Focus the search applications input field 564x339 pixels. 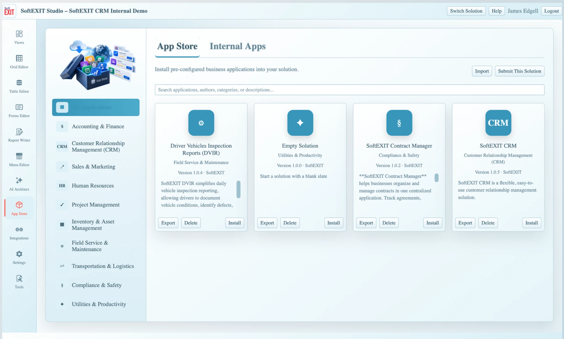pos(349,90)
